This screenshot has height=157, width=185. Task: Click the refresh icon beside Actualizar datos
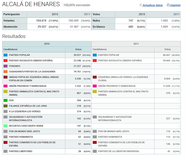[141, 5]
